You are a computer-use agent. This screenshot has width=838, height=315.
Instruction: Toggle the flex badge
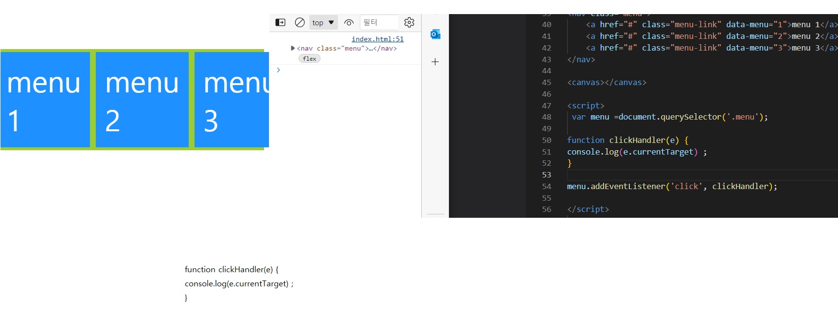[309, 59]
